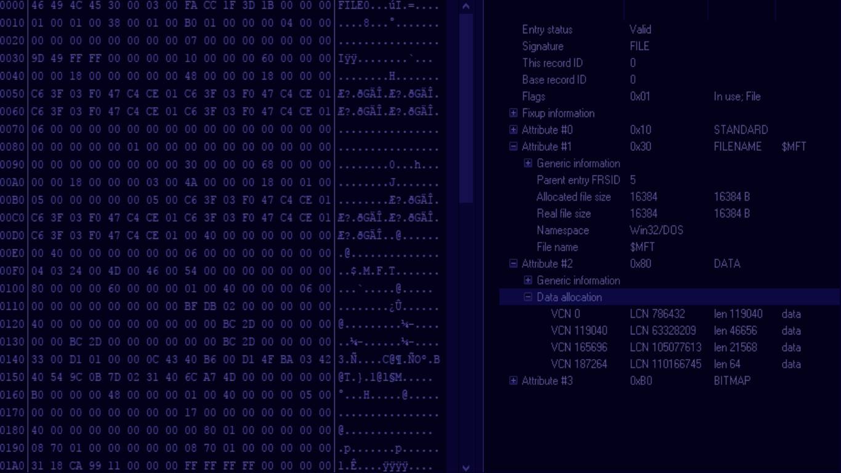This screenshot has width=841, height=473.
Task: Expand Attribute #0 STANDARD node
Action: (513, 130)
